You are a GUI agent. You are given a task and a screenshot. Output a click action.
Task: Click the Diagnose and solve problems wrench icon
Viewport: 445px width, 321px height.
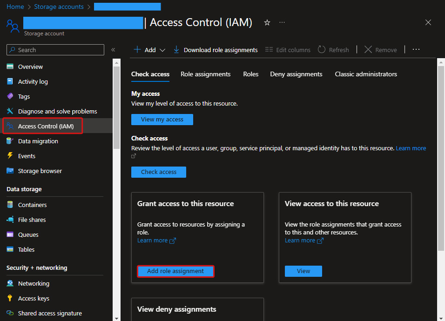(x=10, y=111)
